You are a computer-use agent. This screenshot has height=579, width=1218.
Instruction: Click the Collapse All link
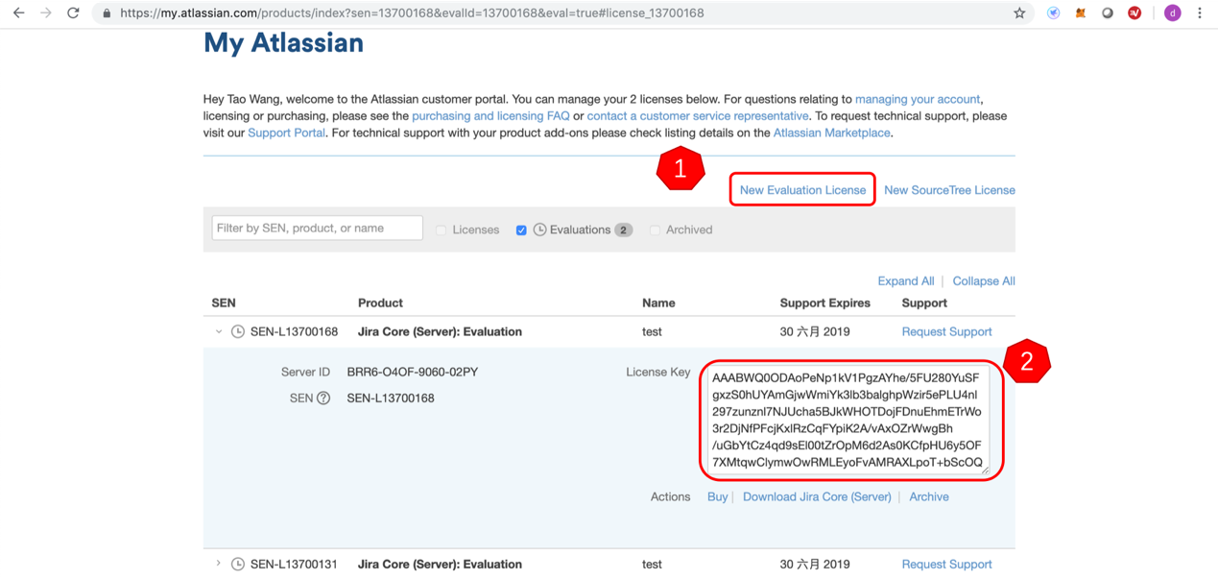point(984,281)
